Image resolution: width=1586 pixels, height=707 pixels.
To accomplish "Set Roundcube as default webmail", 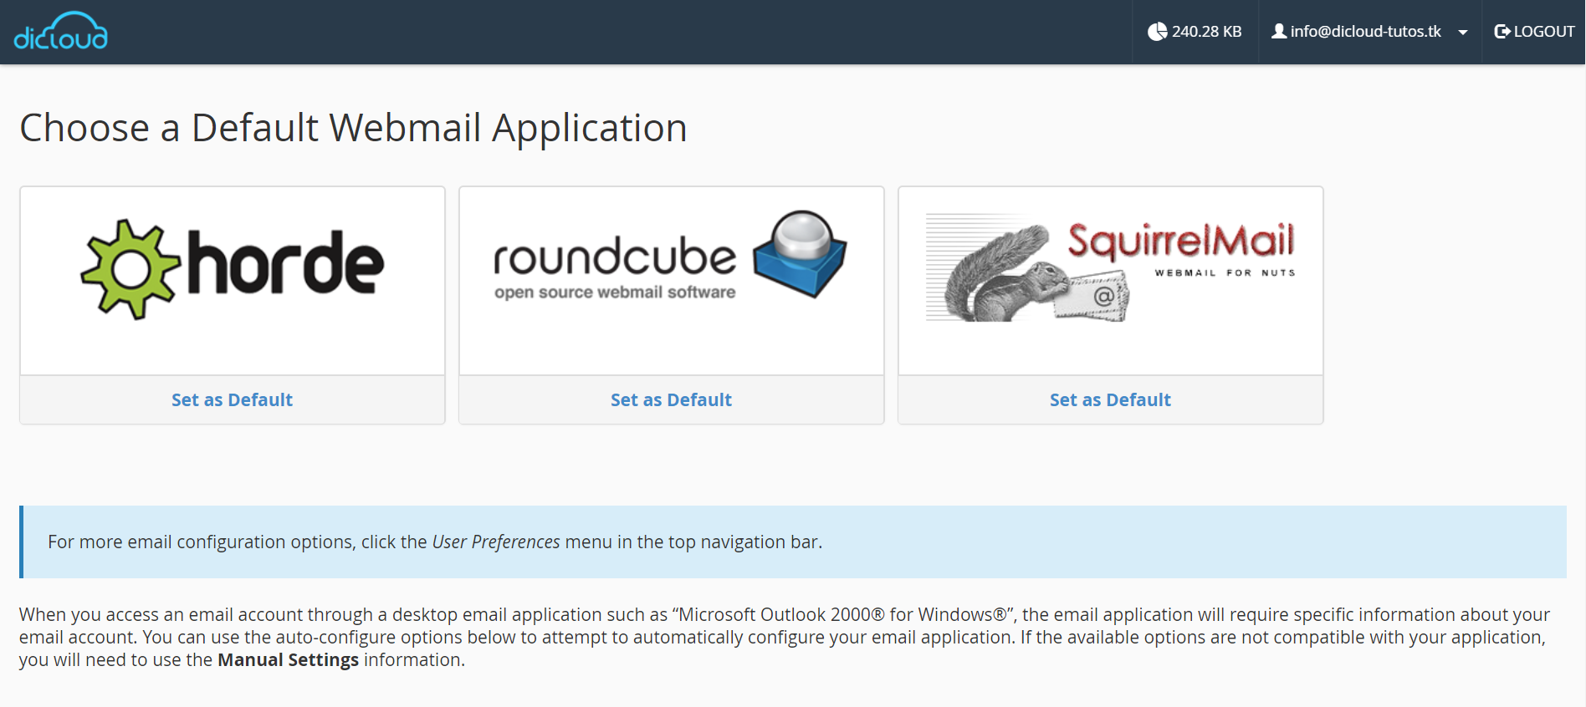I will (671, 399).
